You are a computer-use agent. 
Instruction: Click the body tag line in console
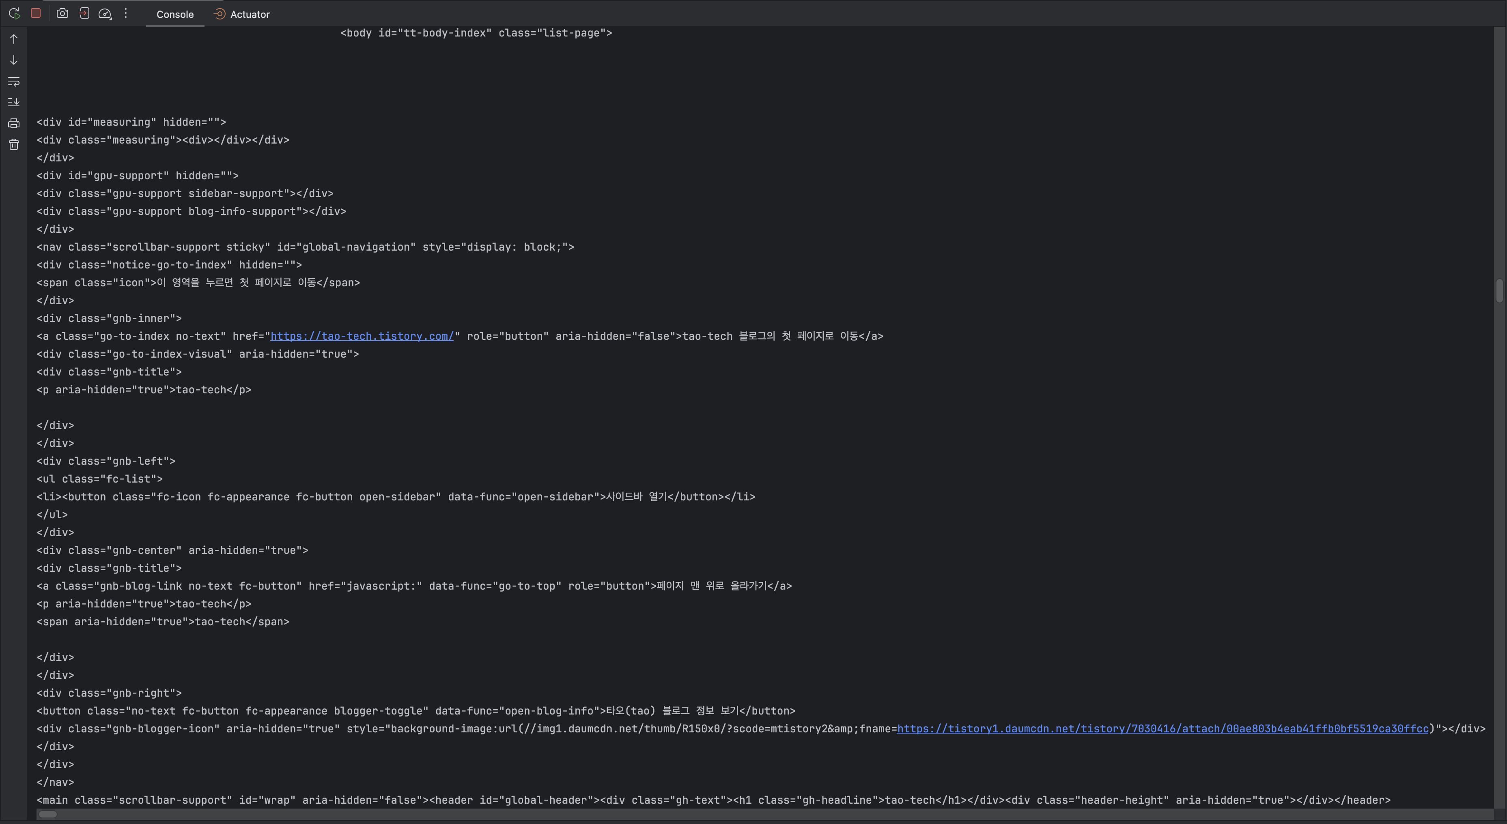point(476,33)
